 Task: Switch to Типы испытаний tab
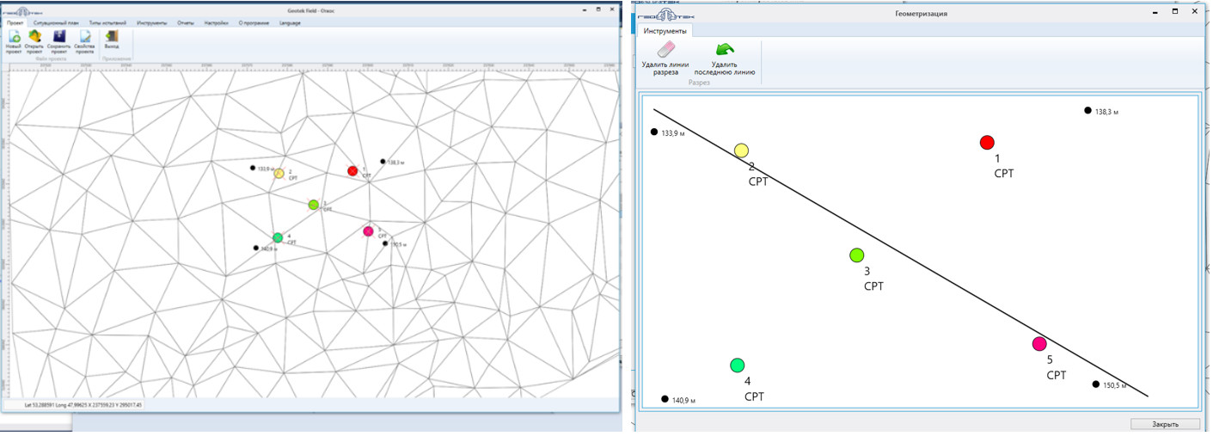107,22
